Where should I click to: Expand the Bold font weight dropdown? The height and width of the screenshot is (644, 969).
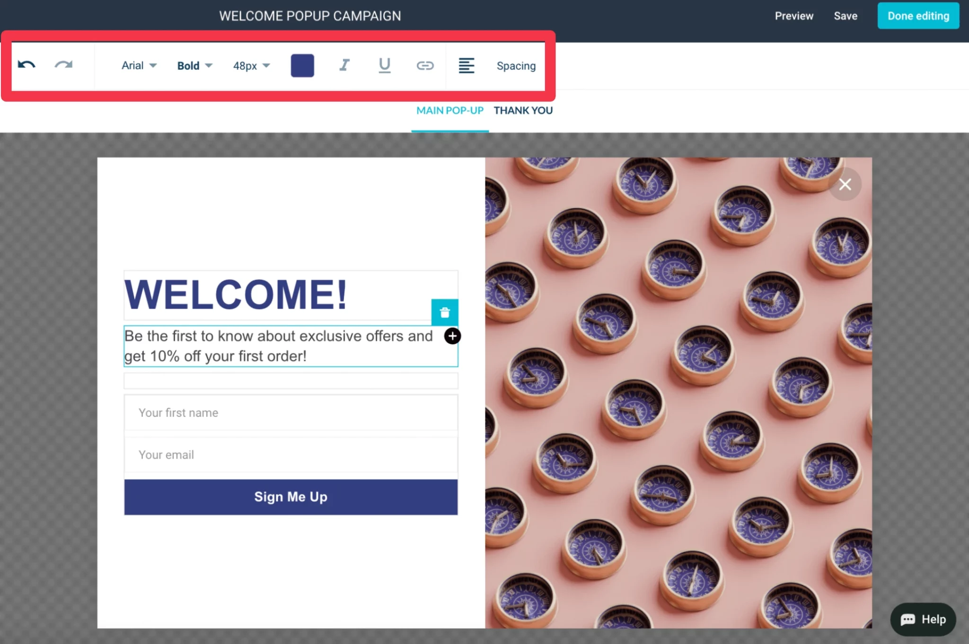coord(194,66)
